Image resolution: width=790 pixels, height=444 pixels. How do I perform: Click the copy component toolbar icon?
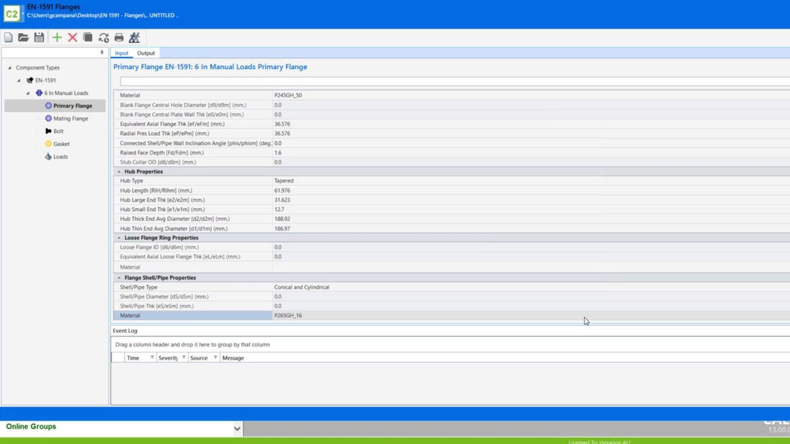[88, 38]
